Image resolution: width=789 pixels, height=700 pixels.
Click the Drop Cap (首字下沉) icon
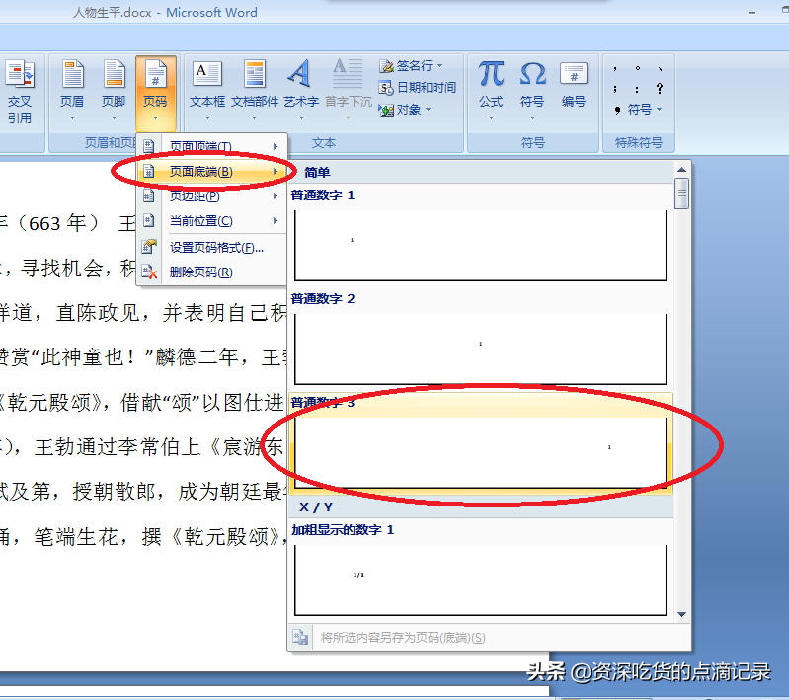point(348,73)
